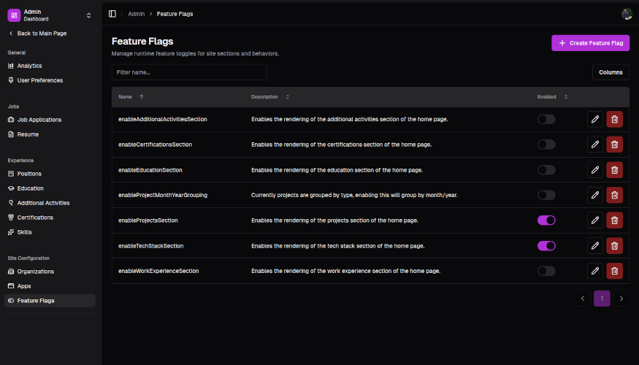This screenshot has width=639, height=365.
Task: Delete the enableWorkExperienceSection flag
Action: [x=615, y=271]
